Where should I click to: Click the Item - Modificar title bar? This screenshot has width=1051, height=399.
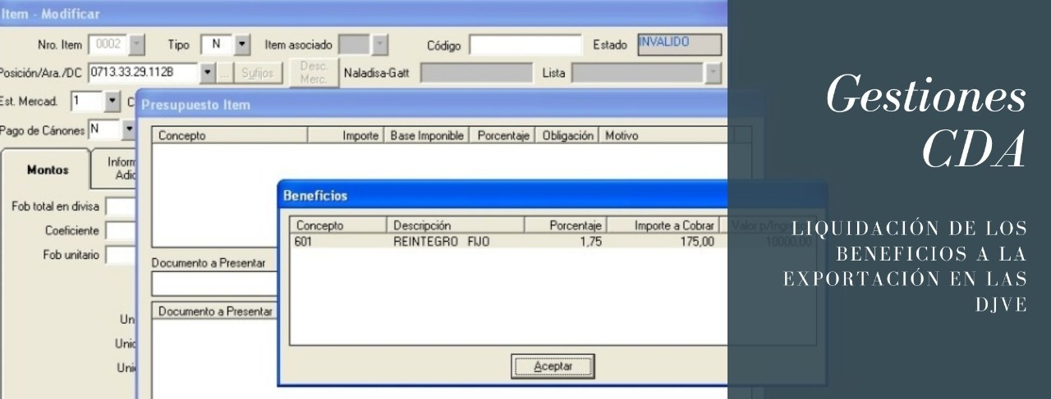click(364, 13)
